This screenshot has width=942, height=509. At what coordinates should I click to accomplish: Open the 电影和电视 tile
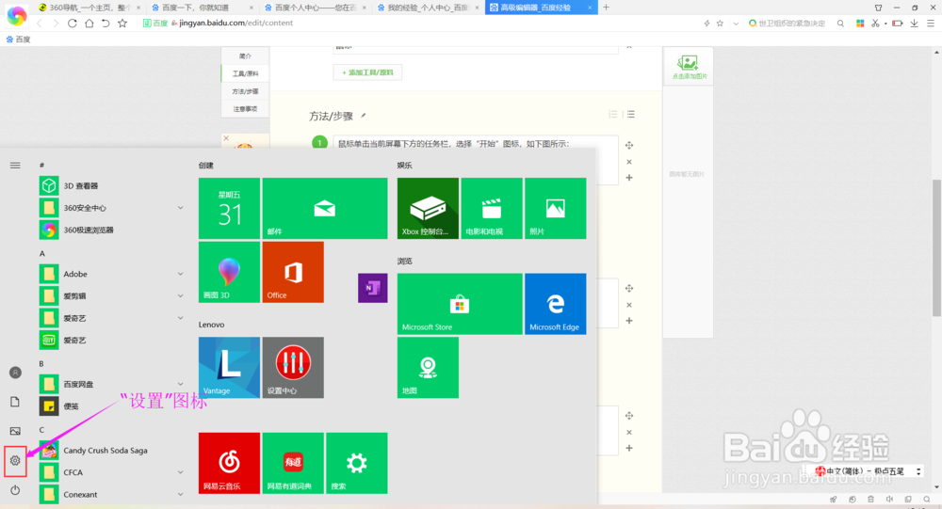[492, 208]
